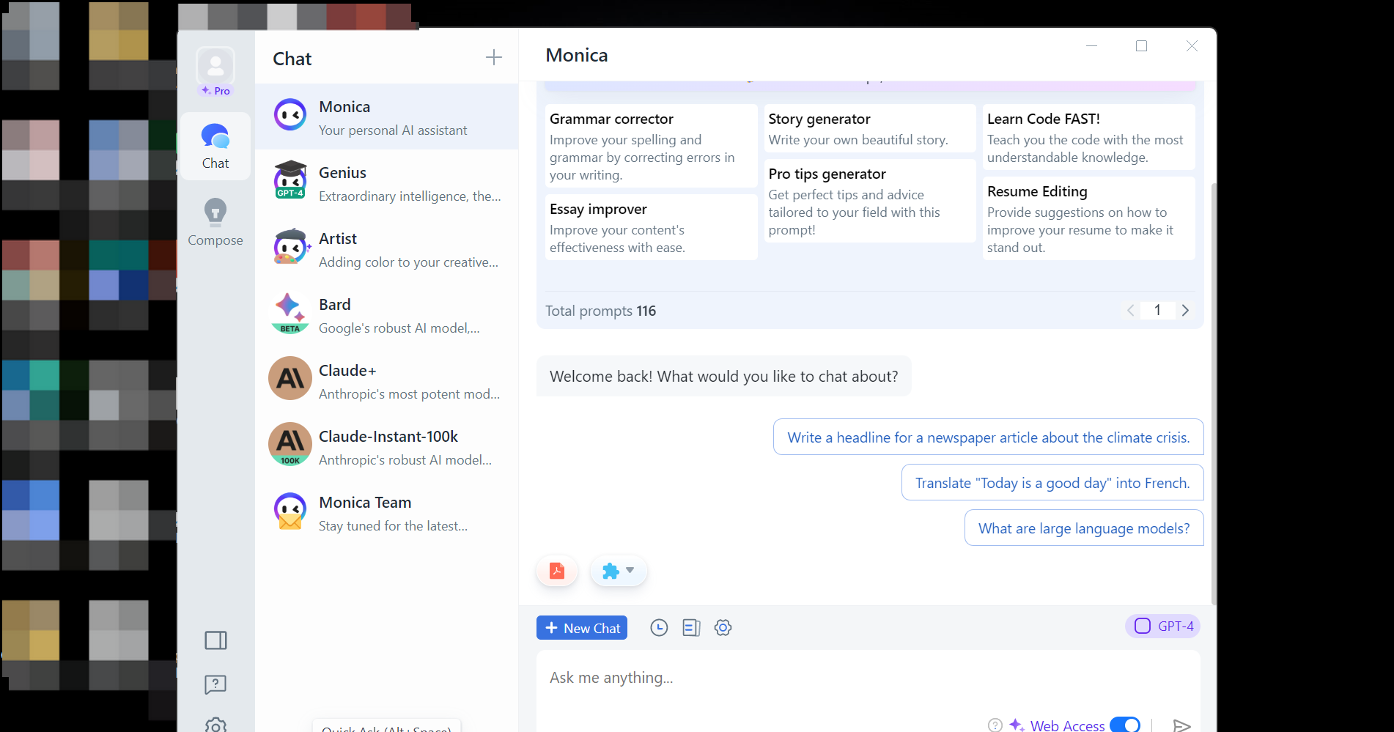Open the chat history clock icon
Screen dimensions: 1394x732
pyautogui.click(x=659, y=628)
